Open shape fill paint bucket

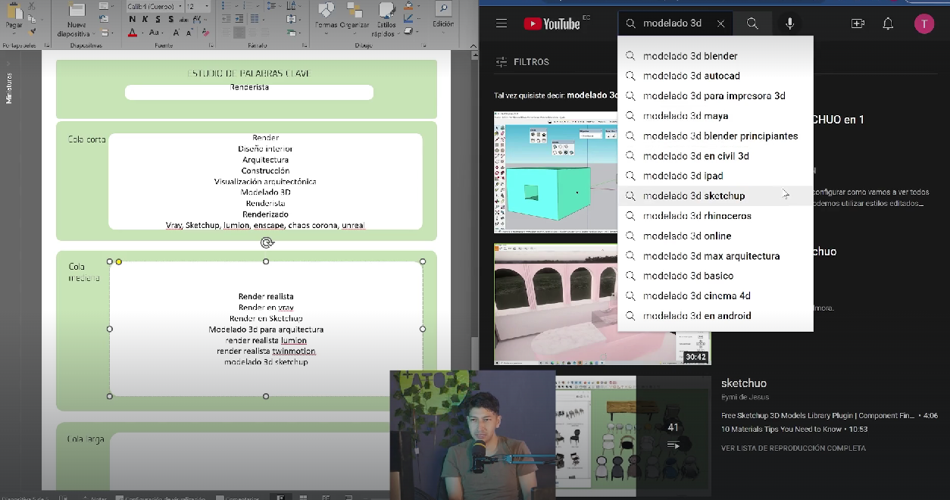410,6
